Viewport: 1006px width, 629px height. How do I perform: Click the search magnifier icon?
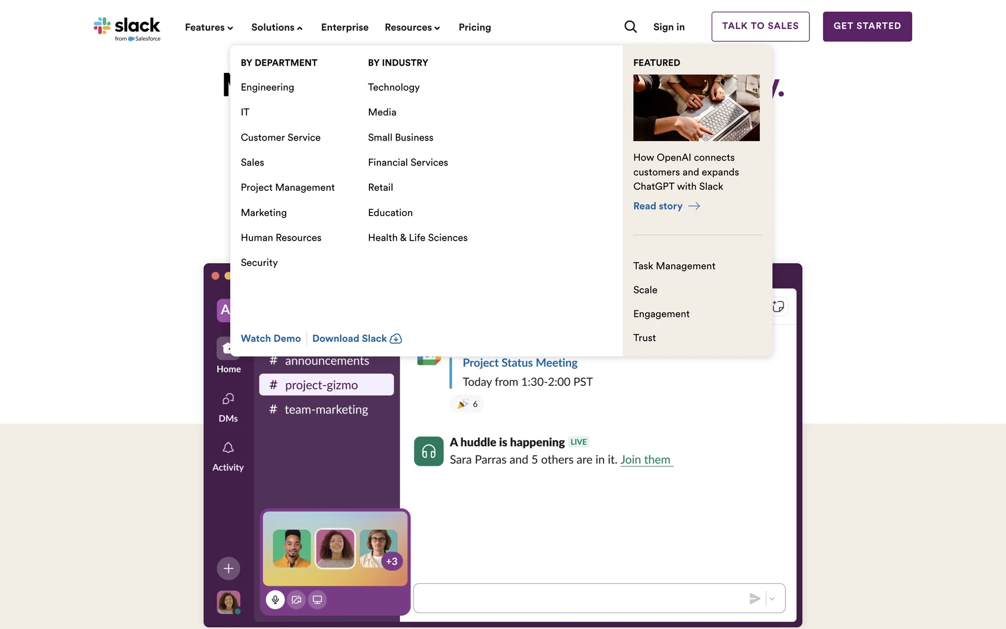[x=630, y=27]
